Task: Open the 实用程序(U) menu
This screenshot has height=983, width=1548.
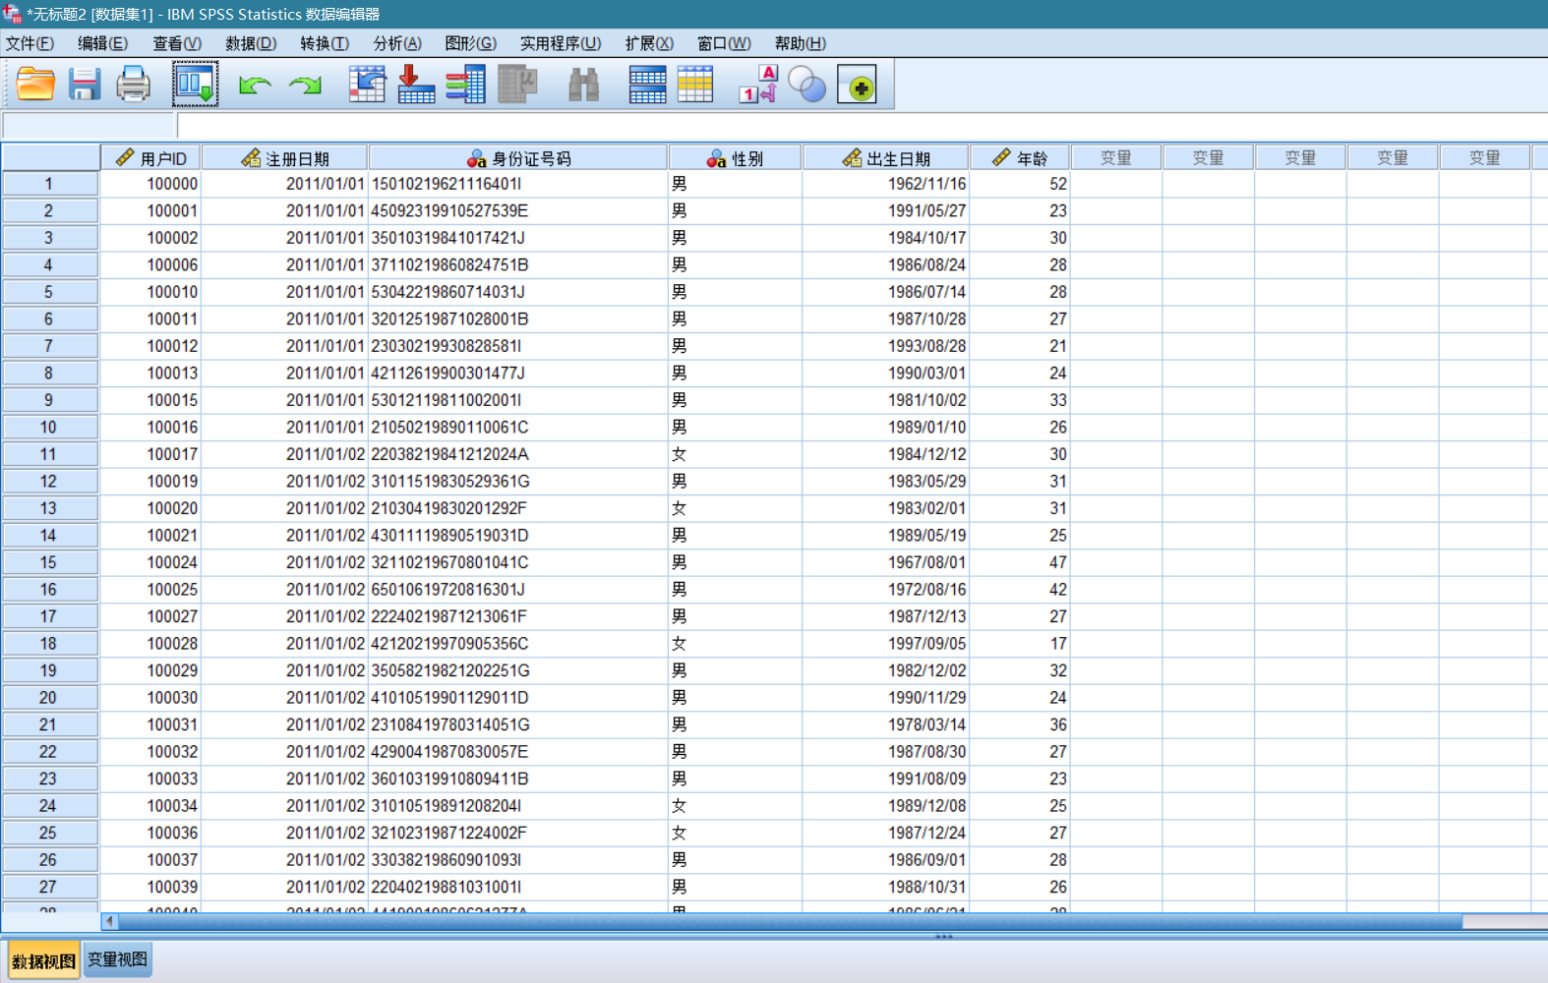Action: (x=561, y=43)
